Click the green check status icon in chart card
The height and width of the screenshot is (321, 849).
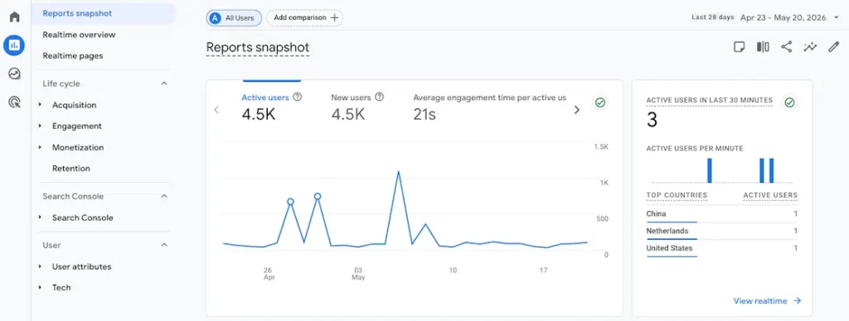[x=599, y=102]
